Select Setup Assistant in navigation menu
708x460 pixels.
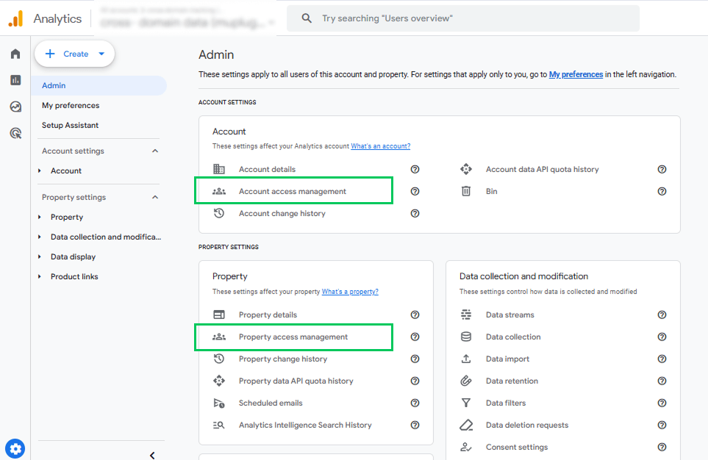pos(70,125)
